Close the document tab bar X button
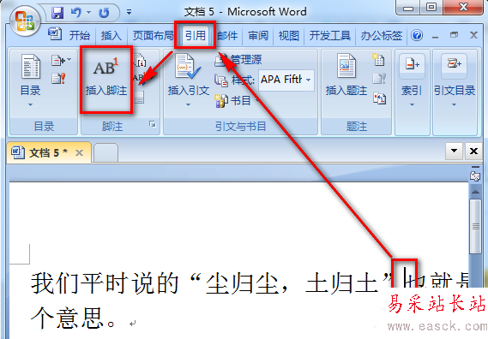Viewport: 488px width, 339px height. tap(473, 151)
